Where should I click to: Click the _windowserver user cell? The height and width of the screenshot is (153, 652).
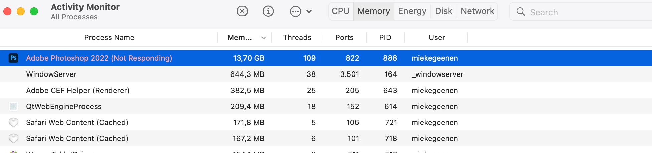point(437,74)
